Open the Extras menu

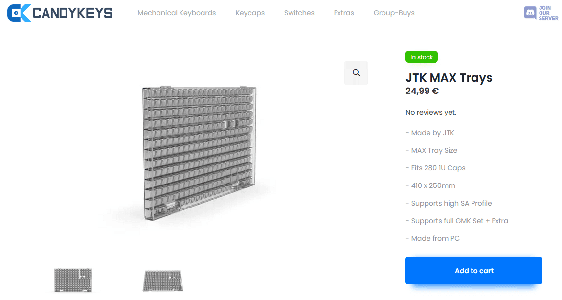click(x=344, y=13)
